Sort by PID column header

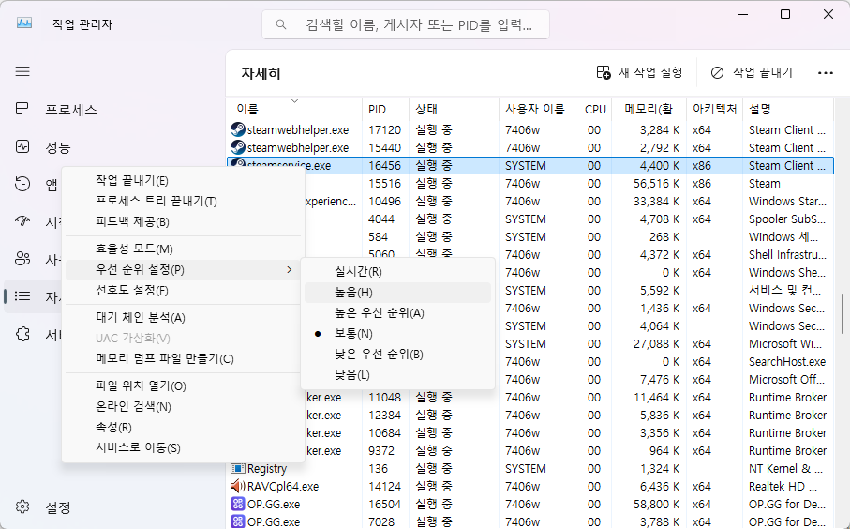[x=385, y=109]
